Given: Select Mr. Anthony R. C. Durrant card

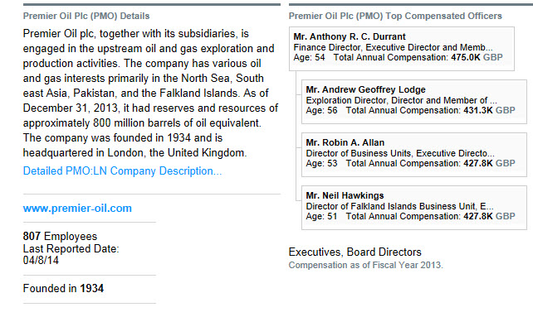Looking at the screenshot, I should point(402,49).
